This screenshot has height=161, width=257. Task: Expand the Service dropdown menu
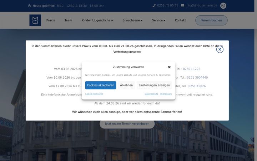click(158, 20)
